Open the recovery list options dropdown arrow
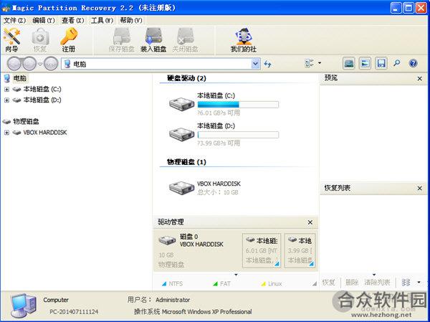The width and height of the screenshot is (430, 322). [419, 282]
